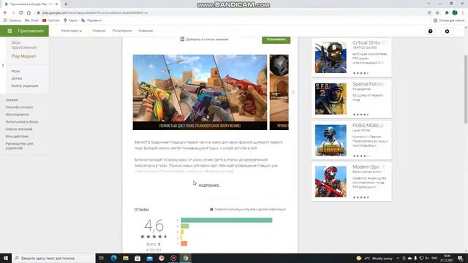Screen dimensions: 468x263
Task: Open Chrome profile avatar
Action: point(455,13)
